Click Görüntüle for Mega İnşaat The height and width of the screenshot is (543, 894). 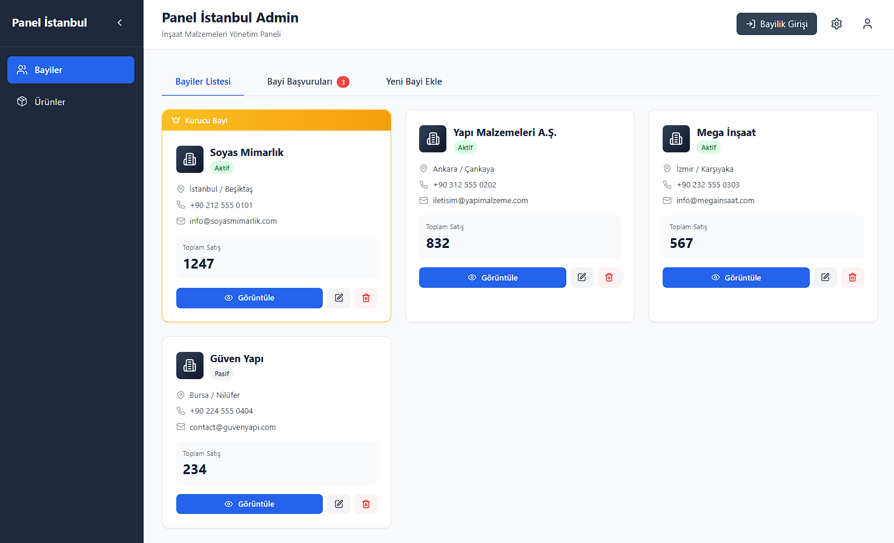coord(736,278)
